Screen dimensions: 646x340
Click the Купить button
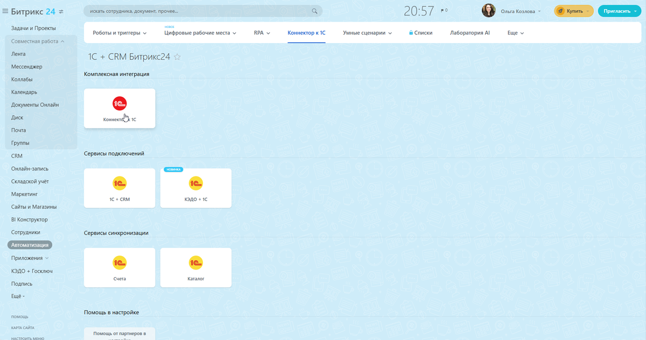[x=574, y=11]
